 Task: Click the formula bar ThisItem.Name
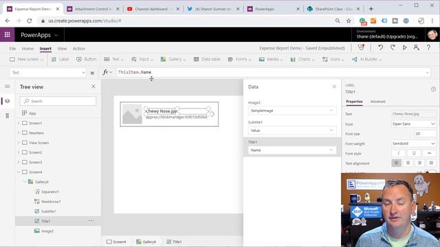coord(135,72)
